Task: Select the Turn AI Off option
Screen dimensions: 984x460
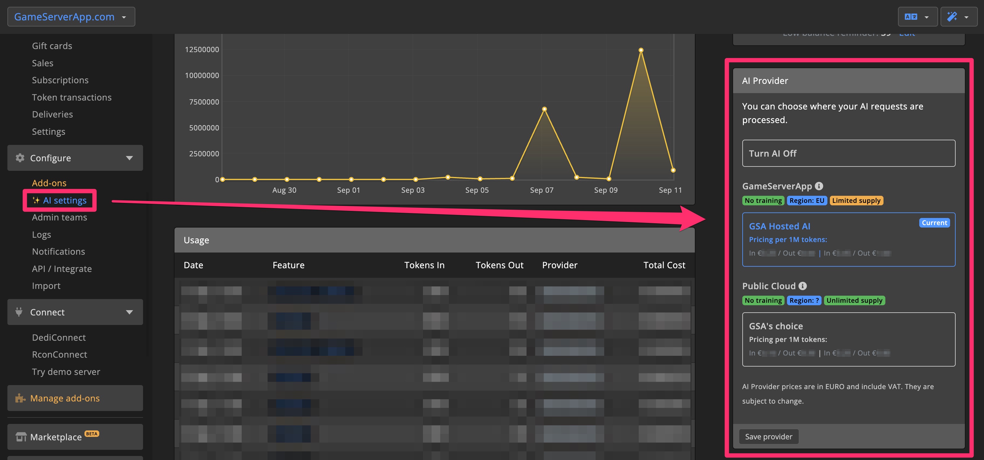Action: 849,153
